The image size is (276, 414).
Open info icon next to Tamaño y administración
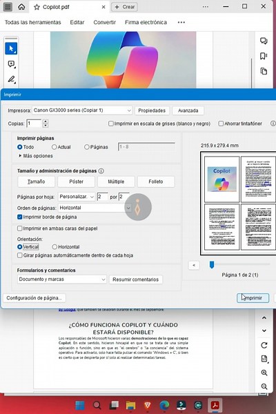tap(101, 171)
